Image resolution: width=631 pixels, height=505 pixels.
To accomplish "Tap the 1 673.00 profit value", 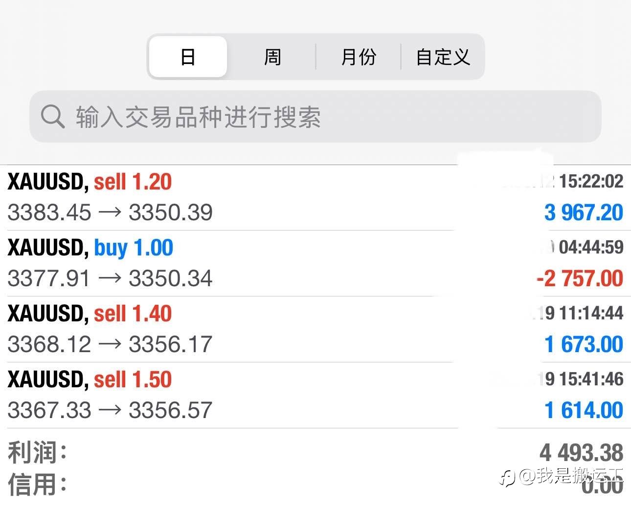I will (x=584, y=344).
